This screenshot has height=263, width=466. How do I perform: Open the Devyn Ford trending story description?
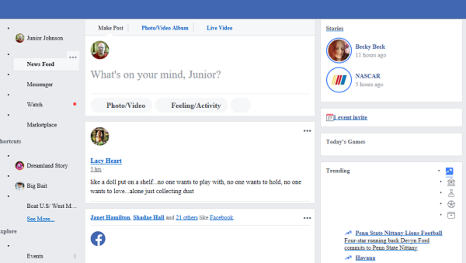click(387, 244)
